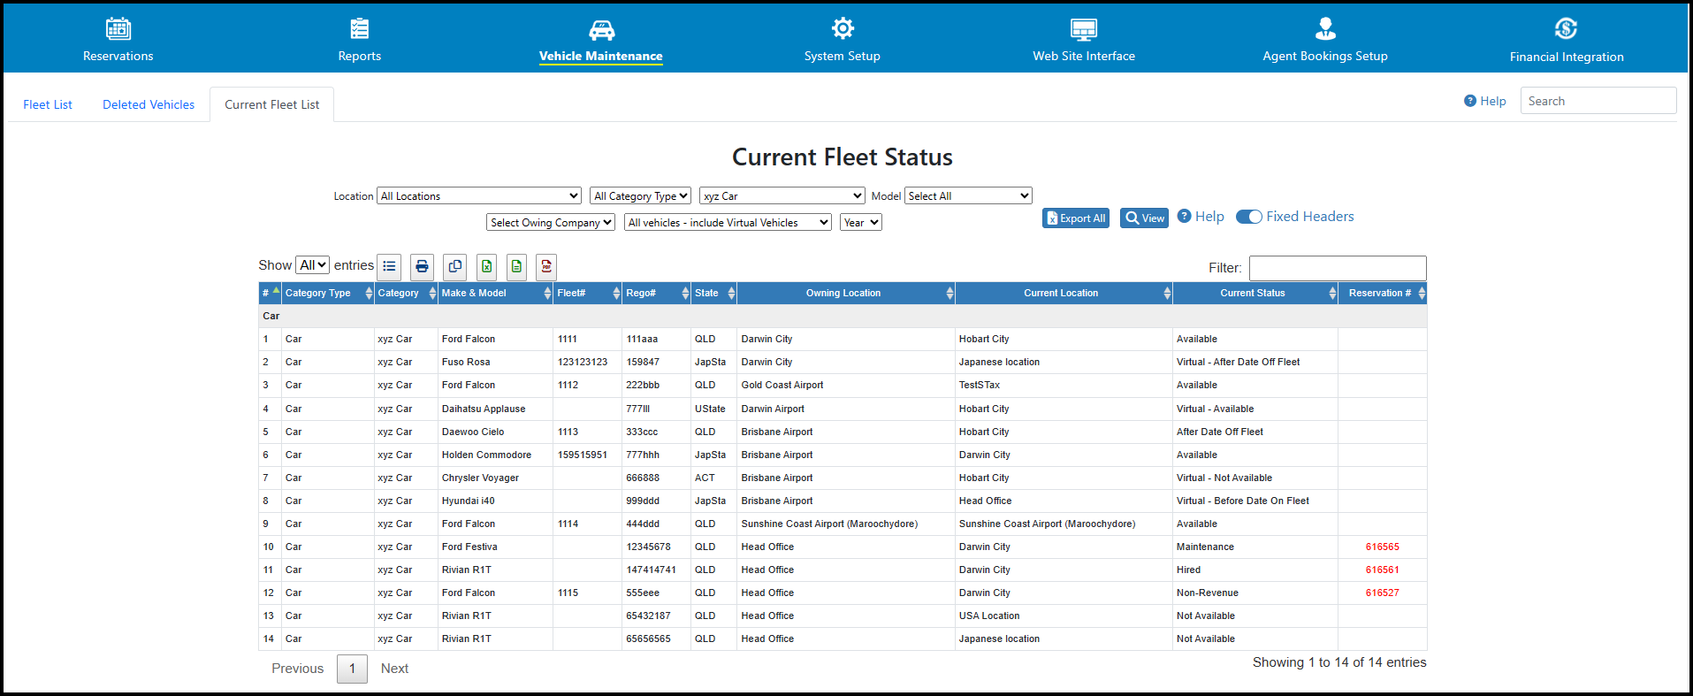
Task: Open the xyz Car category dropdown
Action: coord(782,196)
